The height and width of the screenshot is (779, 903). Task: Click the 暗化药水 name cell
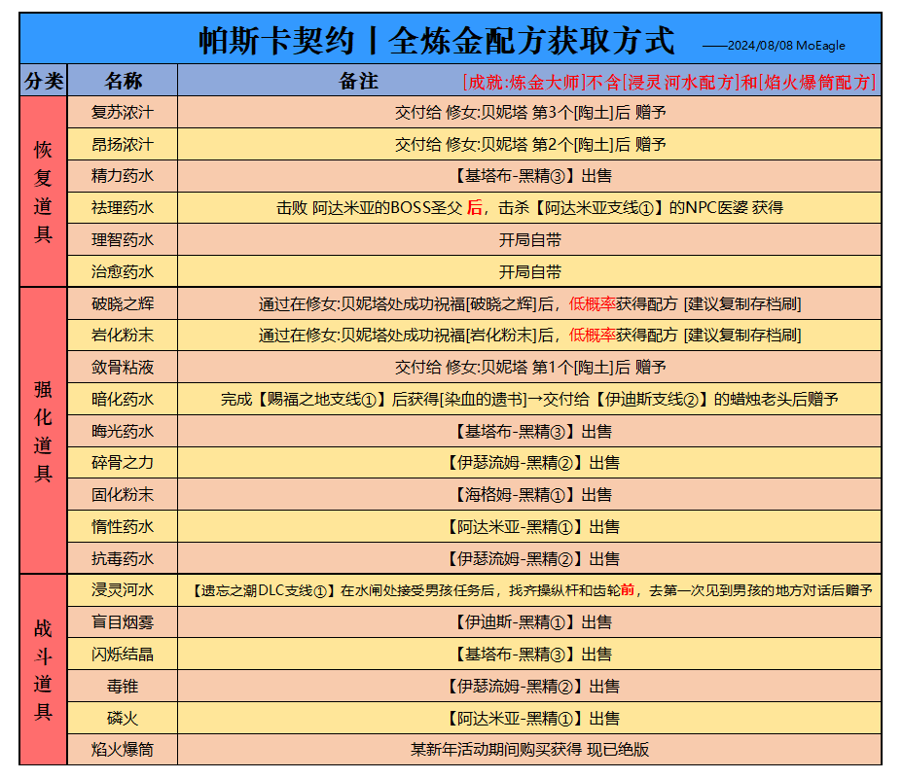[123, 399]
